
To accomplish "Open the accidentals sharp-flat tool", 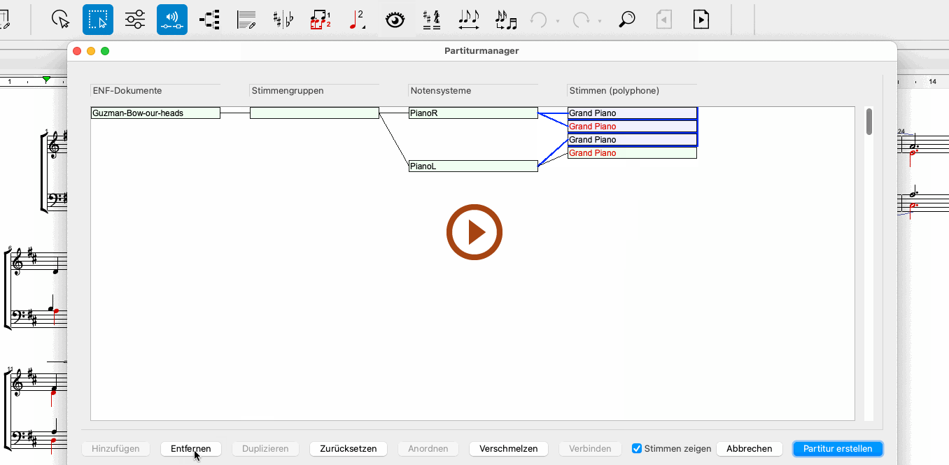I will [x=283, y=20].
